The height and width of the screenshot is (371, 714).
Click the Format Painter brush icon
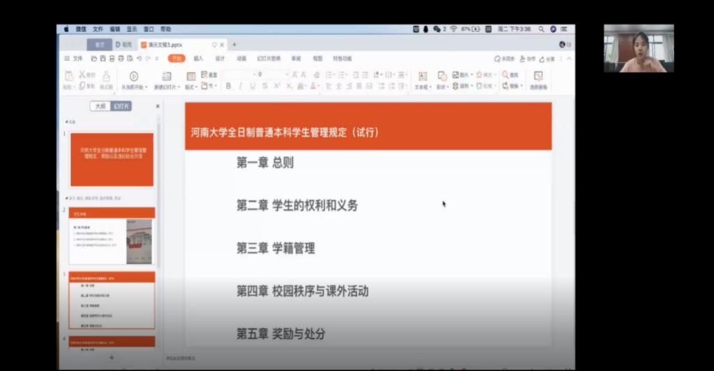point(106,79)
